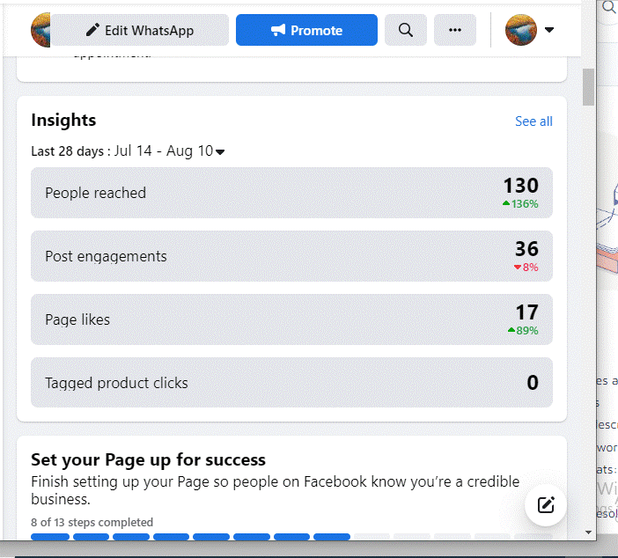Open the Page likes insight row
The height and width of the screenshot is (558, 618).
[291, 319]
